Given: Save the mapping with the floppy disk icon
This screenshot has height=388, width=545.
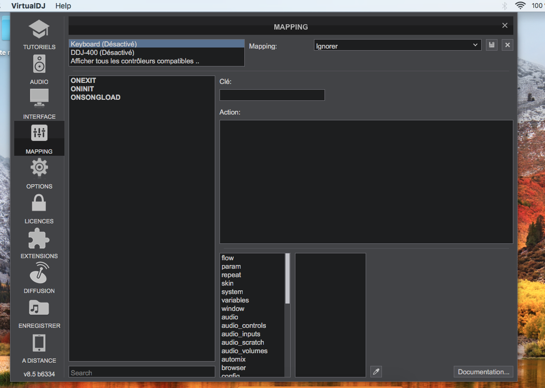Looking at the screenshot, I should click(492, 45).
